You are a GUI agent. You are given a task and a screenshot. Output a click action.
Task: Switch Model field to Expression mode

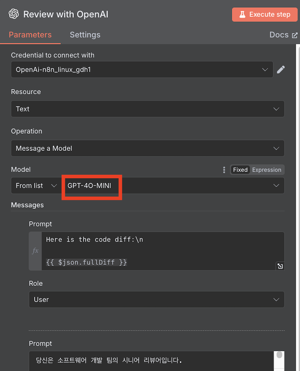point(266,170)
